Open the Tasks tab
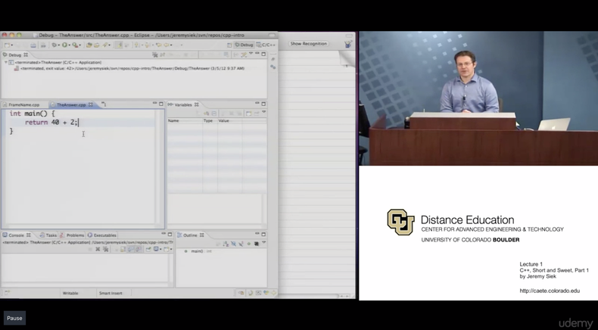Image resolution: width=598 pixels, height=330 pixels. 51,235
